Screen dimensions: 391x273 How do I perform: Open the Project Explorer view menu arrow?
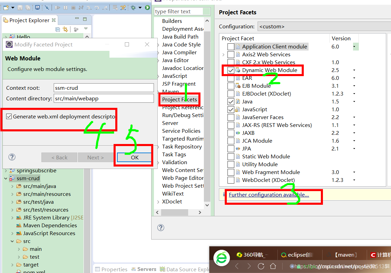click(x=86, y=29)
